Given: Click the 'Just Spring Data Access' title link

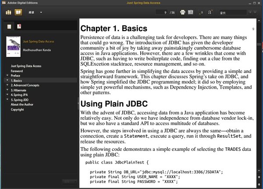Looking at the screenshot, I should click(x=39, y=42).
